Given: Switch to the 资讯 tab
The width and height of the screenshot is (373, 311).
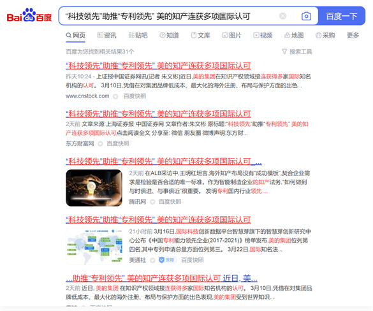Looking at the screenshot, I should click(107, 36).
